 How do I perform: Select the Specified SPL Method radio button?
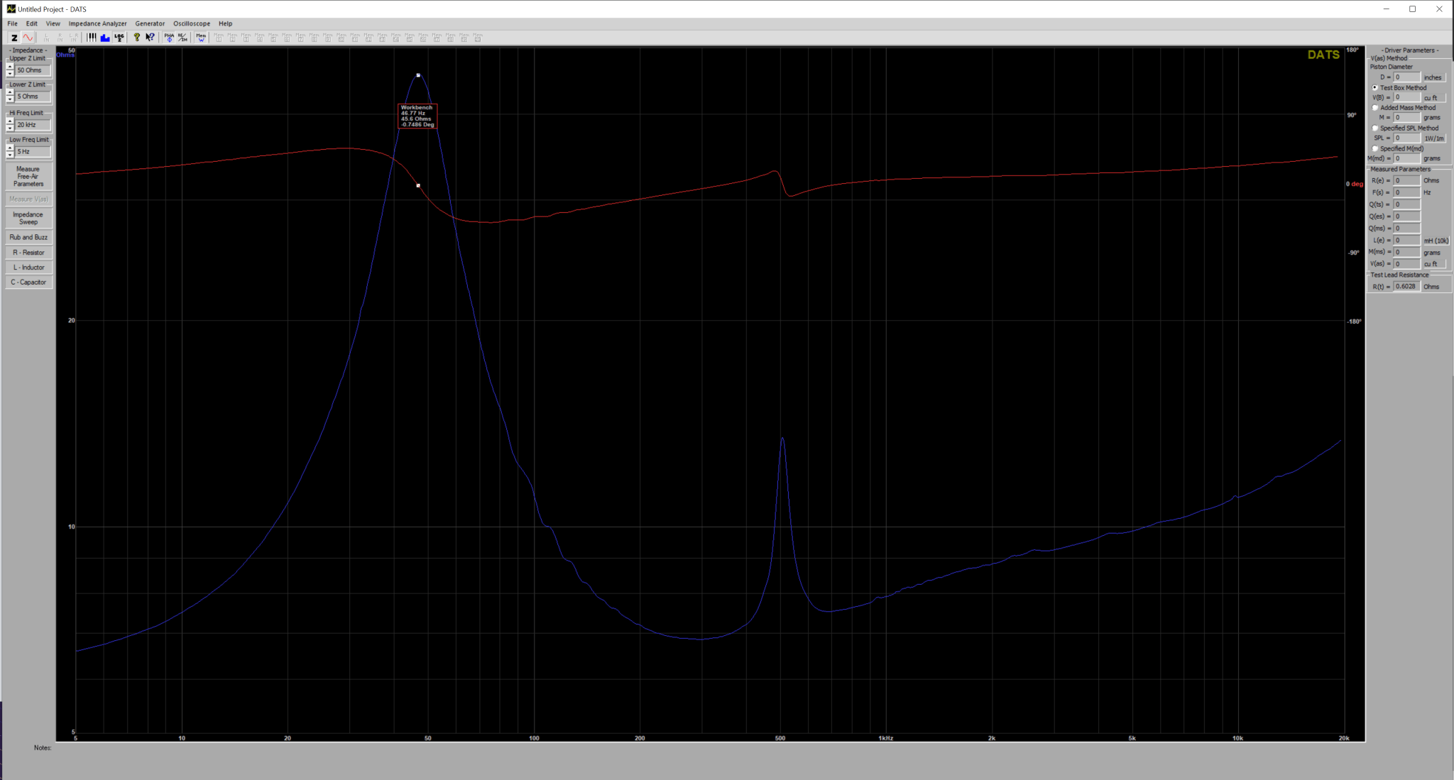point(1375,128)
